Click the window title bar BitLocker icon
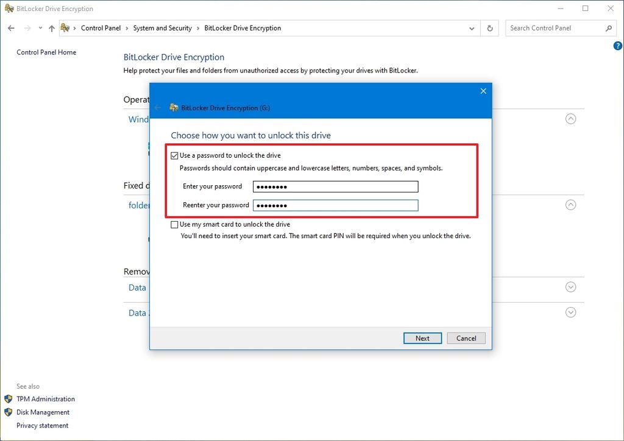Viewport: 624px width, 441px height. point(9,8)
